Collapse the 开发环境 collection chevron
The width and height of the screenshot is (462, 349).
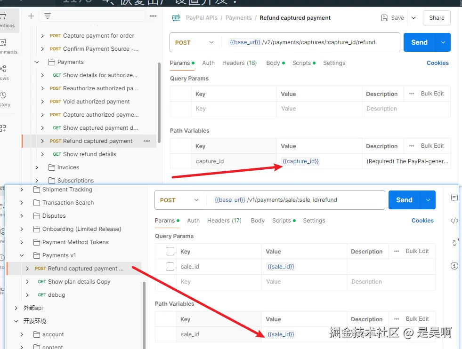[16, 321]
